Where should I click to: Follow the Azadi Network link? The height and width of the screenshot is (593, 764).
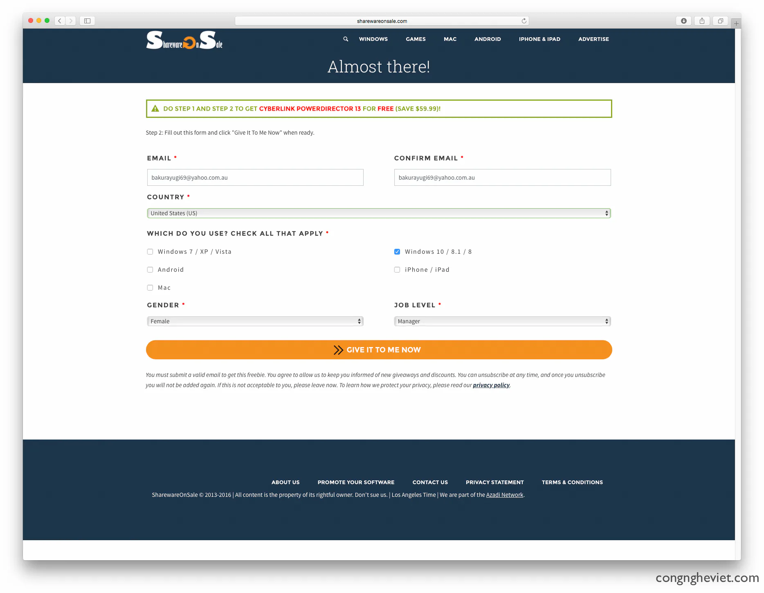coord(505,495)
